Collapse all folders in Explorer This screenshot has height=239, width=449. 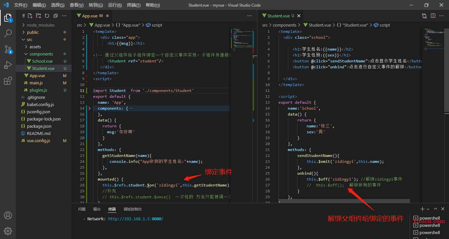pos(56,16)
